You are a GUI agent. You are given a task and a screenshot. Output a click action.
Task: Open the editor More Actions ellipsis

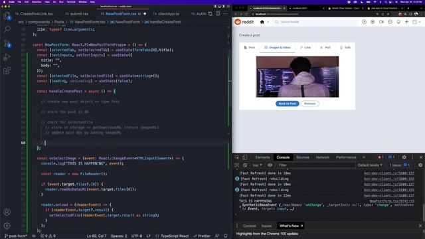(225, 13)
